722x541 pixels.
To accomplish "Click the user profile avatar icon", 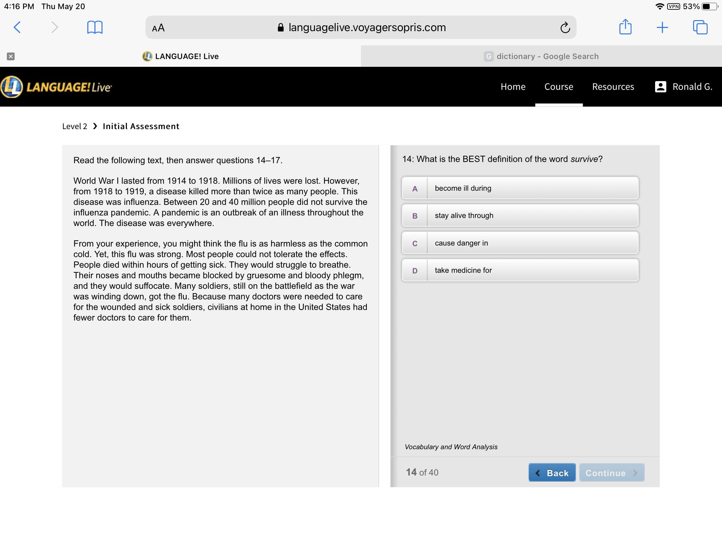I will pyautogui.click(x=660, y=87).
